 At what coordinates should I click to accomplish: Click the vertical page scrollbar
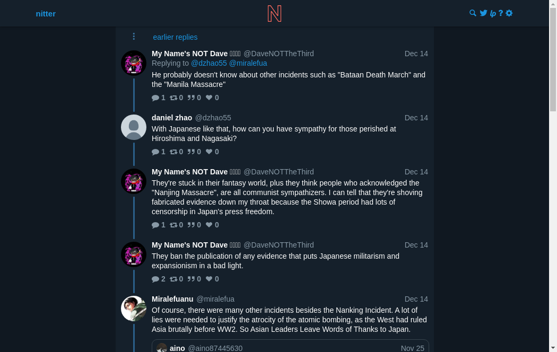point(553,58)
